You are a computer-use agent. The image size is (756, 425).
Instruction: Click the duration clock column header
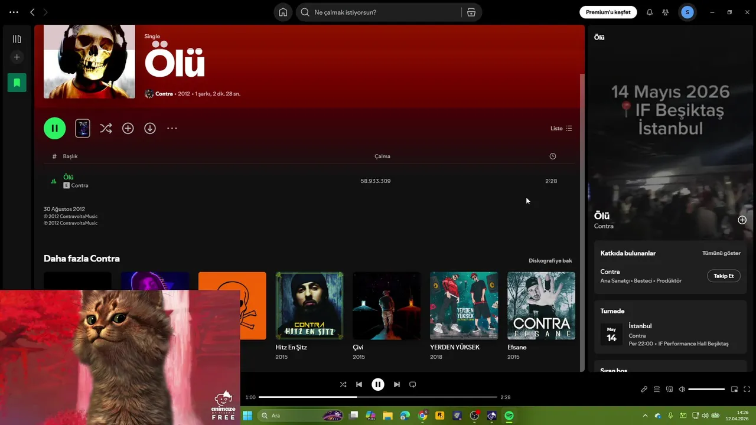coord(553,156)
